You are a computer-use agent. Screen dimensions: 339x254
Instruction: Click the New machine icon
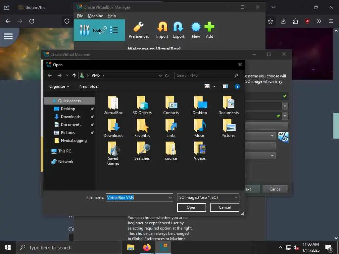(196, 30)
